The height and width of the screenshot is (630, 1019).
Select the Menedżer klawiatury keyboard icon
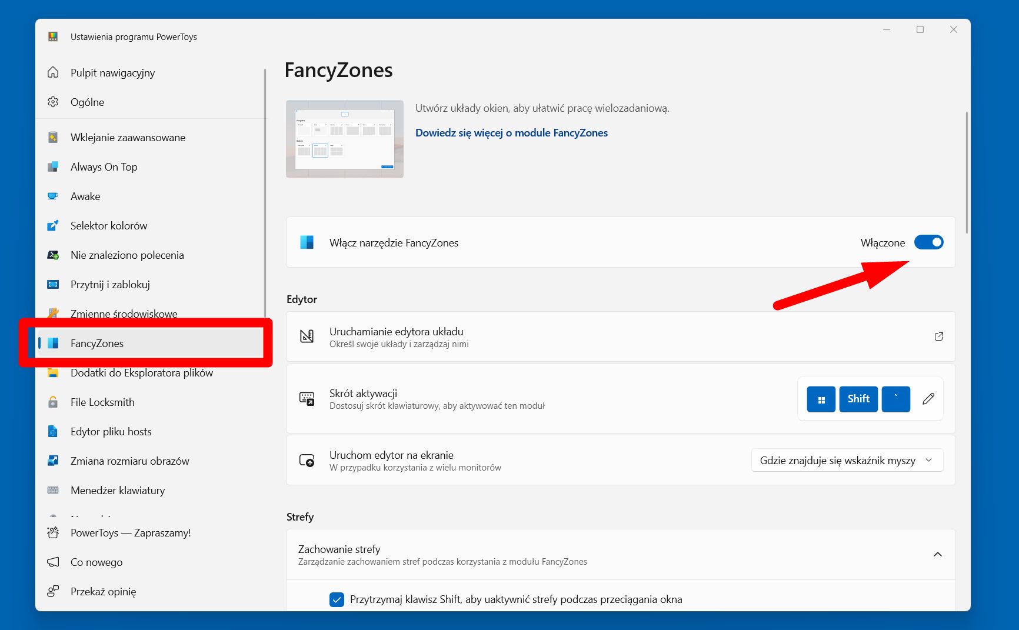[x=53, y=490]
